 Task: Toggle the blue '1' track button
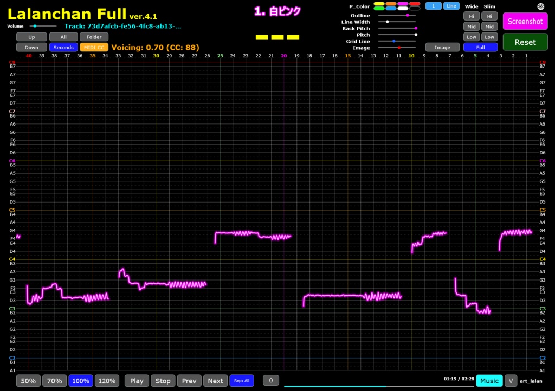click(x=433, y=6)
